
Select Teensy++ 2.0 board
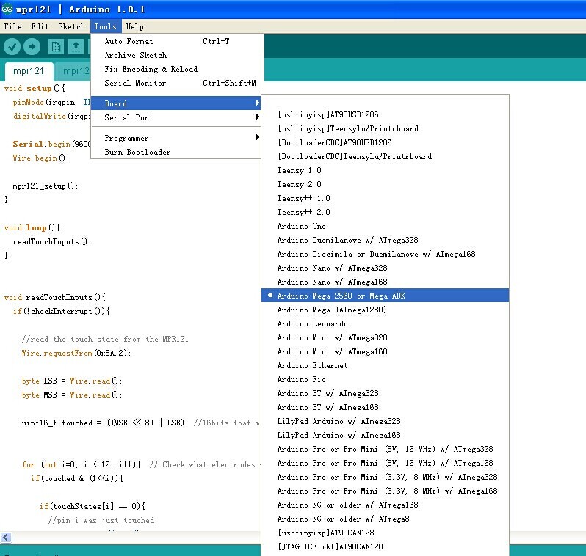tap(385, 212)
